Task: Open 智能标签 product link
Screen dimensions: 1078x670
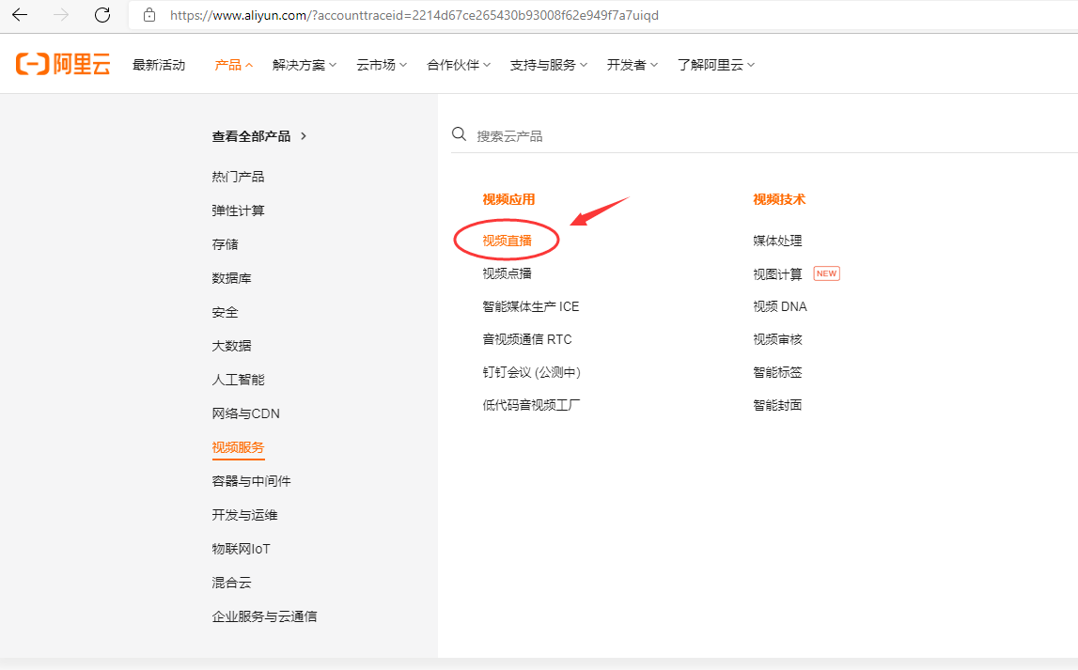Action: pyautogui.click(x=777, y=372)
